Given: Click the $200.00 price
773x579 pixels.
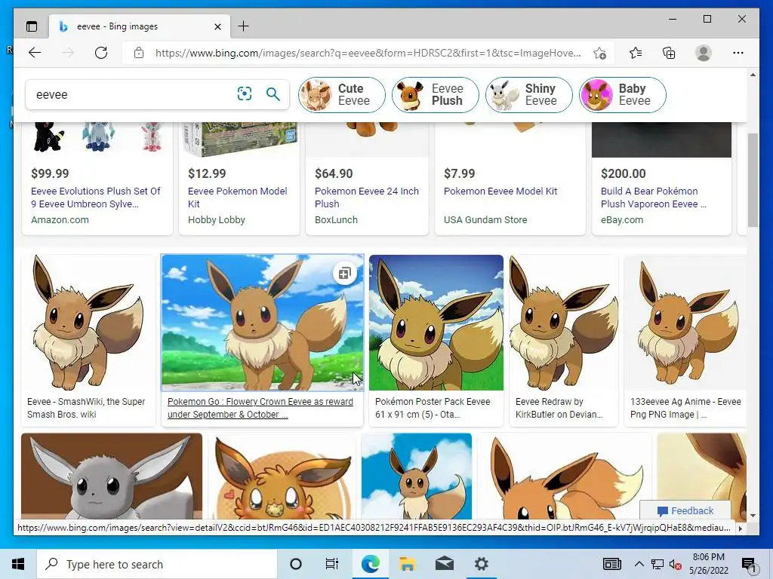Looking at the screenshot, I should pyautogui.click(x=623, y=174).
